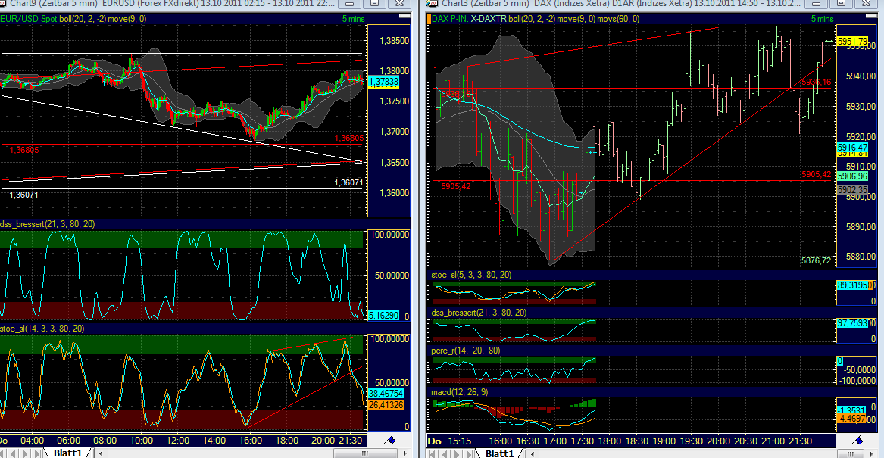
Task: Select the X-DAXTR instrument label
Action: point(489,19)
